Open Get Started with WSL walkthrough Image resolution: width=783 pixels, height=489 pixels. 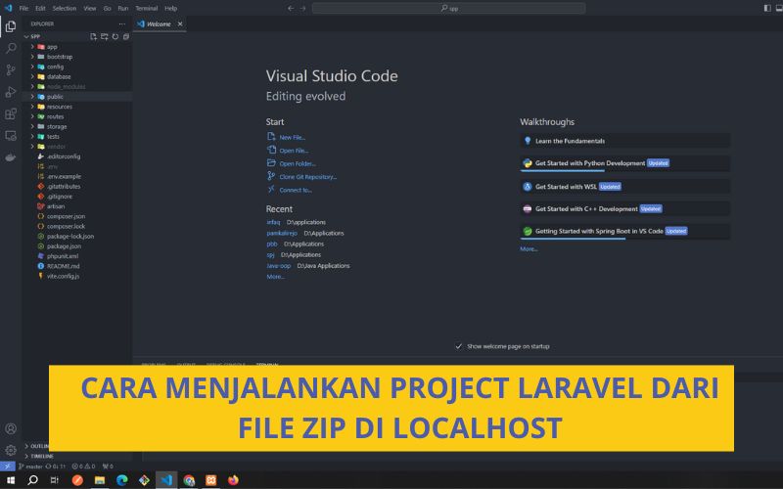[624, 187]
